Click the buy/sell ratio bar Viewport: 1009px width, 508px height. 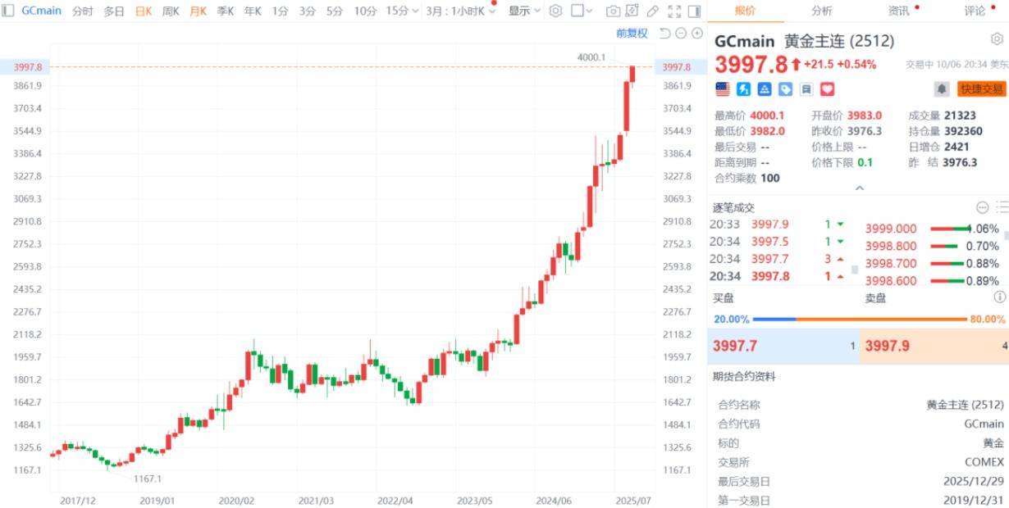(859, 319)
